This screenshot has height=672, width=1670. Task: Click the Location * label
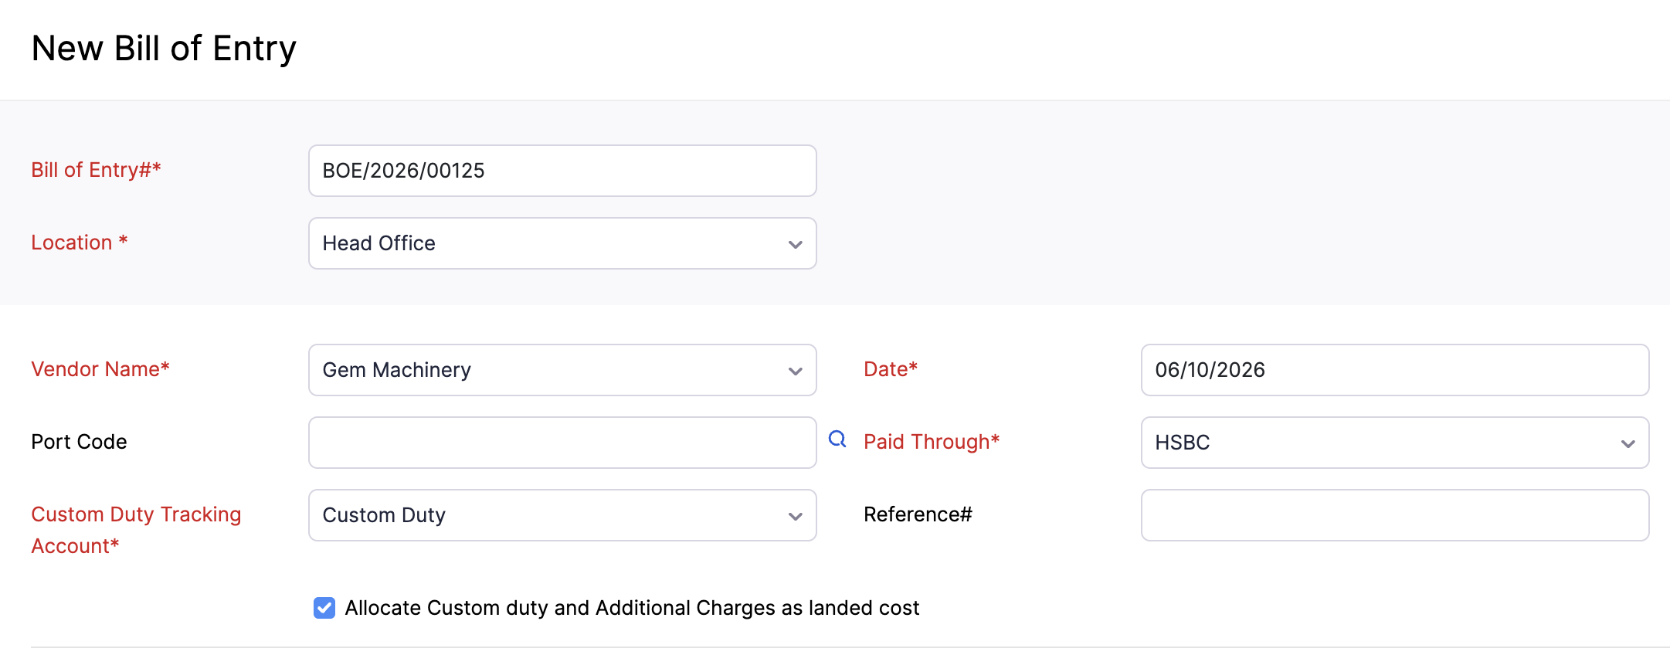pos(80,243)
